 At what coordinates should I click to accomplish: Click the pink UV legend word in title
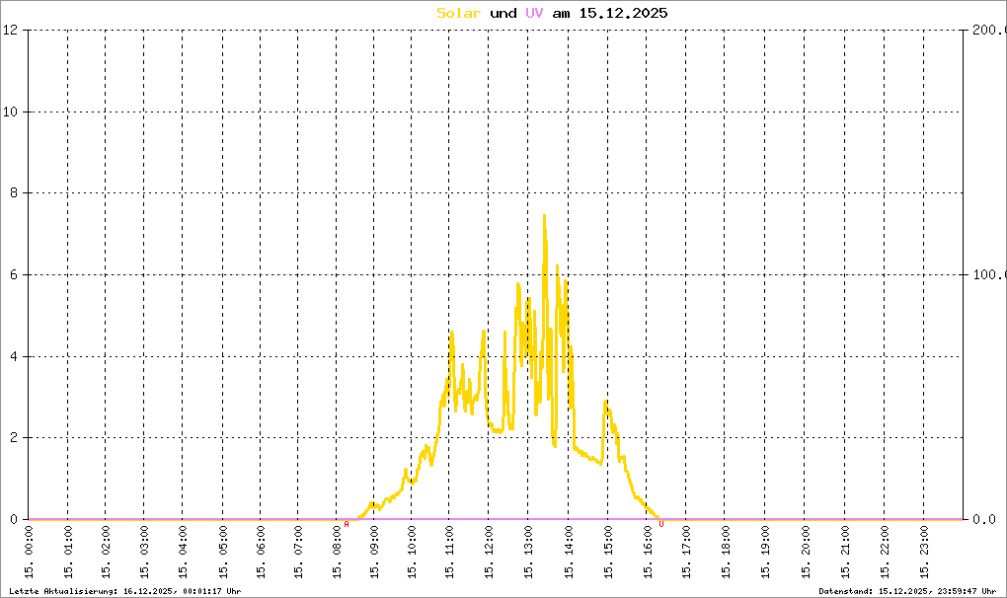[534, 13]
